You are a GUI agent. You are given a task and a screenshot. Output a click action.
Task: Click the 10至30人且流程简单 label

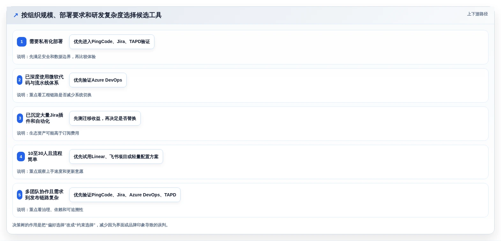(x=45, y=157)
